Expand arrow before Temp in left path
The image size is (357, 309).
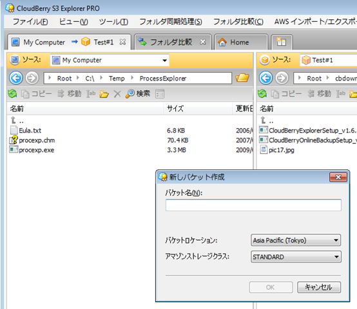click(x=102, y=78)
